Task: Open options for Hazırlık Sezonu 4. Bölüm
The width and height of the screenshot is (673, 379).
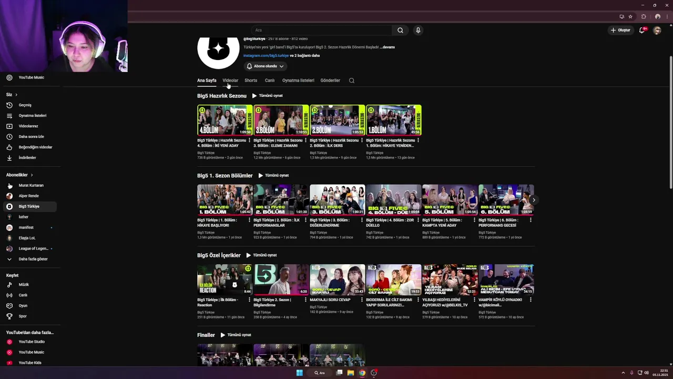Action: [x=250, y=141]
